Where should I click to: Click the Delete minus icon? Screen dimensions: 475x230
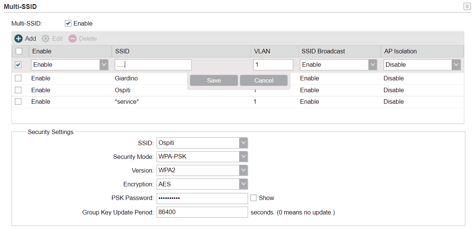[73, 39]
